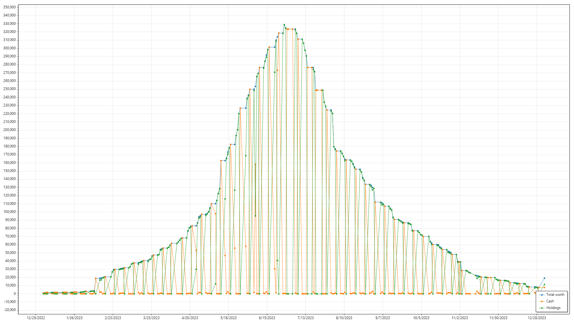Select the 12/29/2022 x-axis label
This screenshot has width=574, height=323.
click(x=36, y=318)
